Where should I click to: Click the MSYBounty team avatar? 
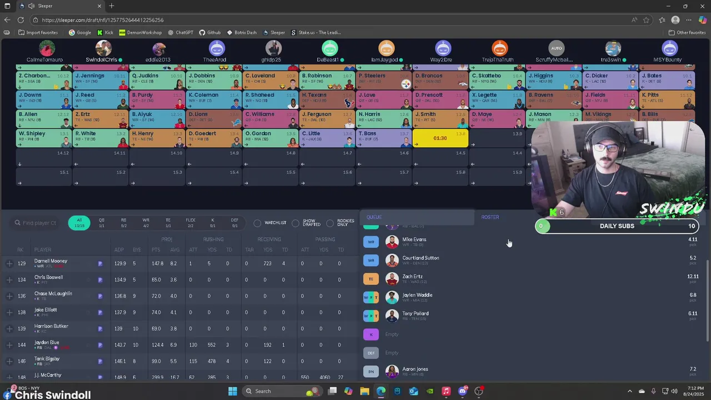(669, 48)
